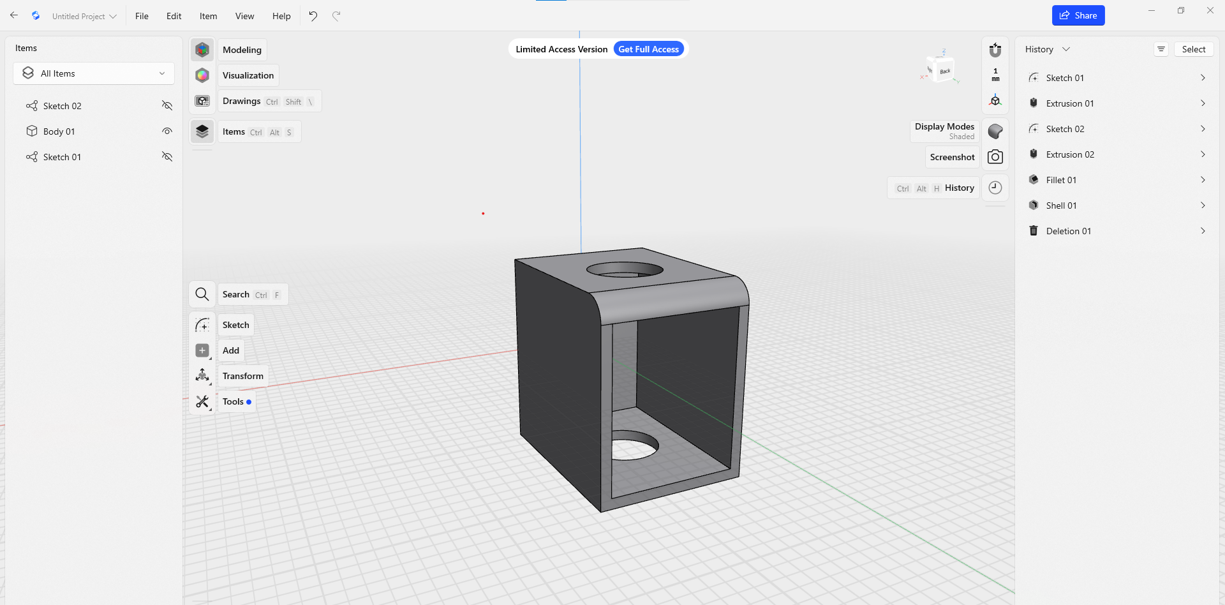Viewport: 1225px width, 605px height.
Task: Click the view orientation cube
Action: 942,69
